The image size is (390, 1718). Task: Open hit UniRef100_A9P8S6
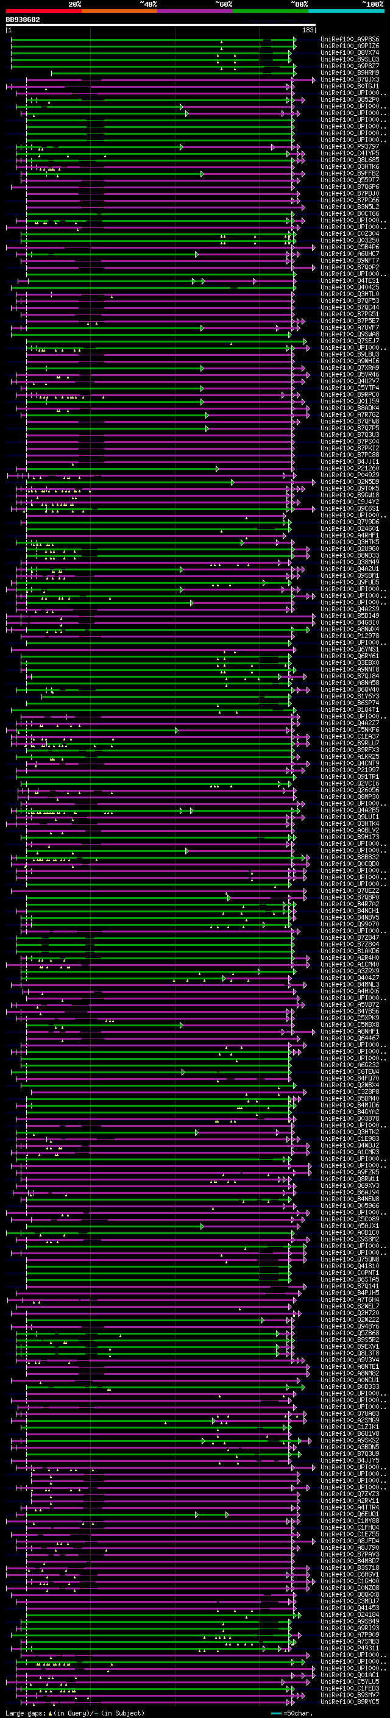point(350,40)
